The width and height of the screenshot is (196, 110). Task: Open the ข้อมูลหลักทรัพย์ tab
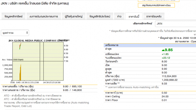(14, 16)
